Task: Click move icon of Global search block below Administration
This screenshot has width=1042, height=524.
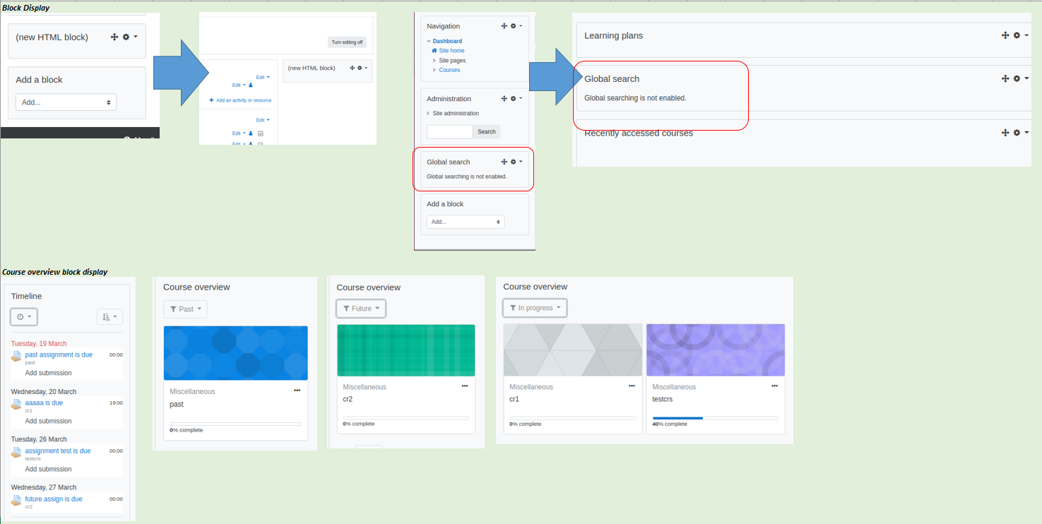Action: point(504,162)
